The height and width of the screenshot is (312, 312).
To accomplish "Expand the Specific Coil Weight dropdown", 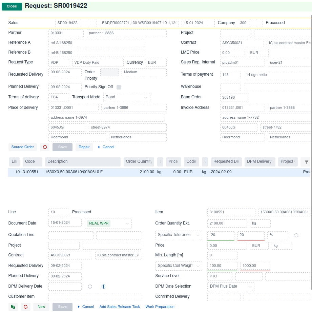I will pos(179,266).
